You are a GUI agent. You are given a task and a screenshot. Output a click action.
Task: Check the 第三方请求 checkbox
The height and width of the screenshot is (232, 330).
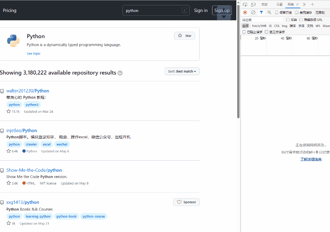point(266,32)
